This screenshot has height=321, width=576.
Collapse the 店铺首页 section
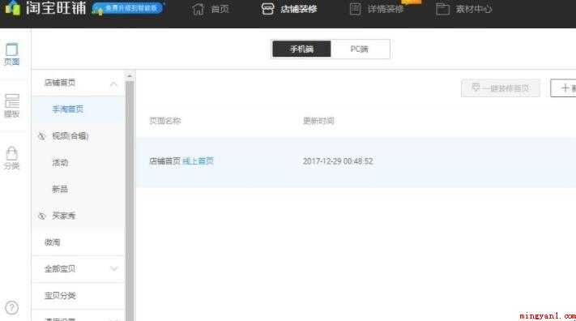point(113,83)
